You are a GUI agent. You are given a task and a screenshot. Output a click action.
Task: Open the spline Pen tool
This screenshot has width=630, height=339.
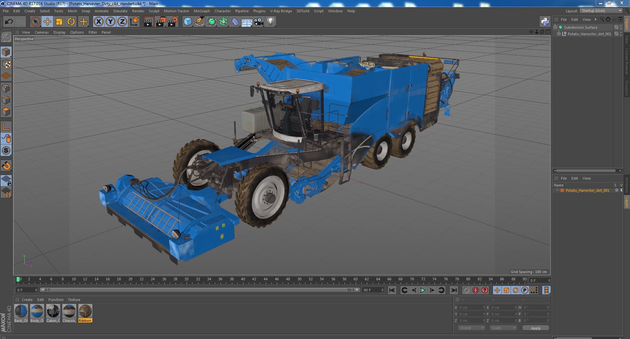point(199,22)
